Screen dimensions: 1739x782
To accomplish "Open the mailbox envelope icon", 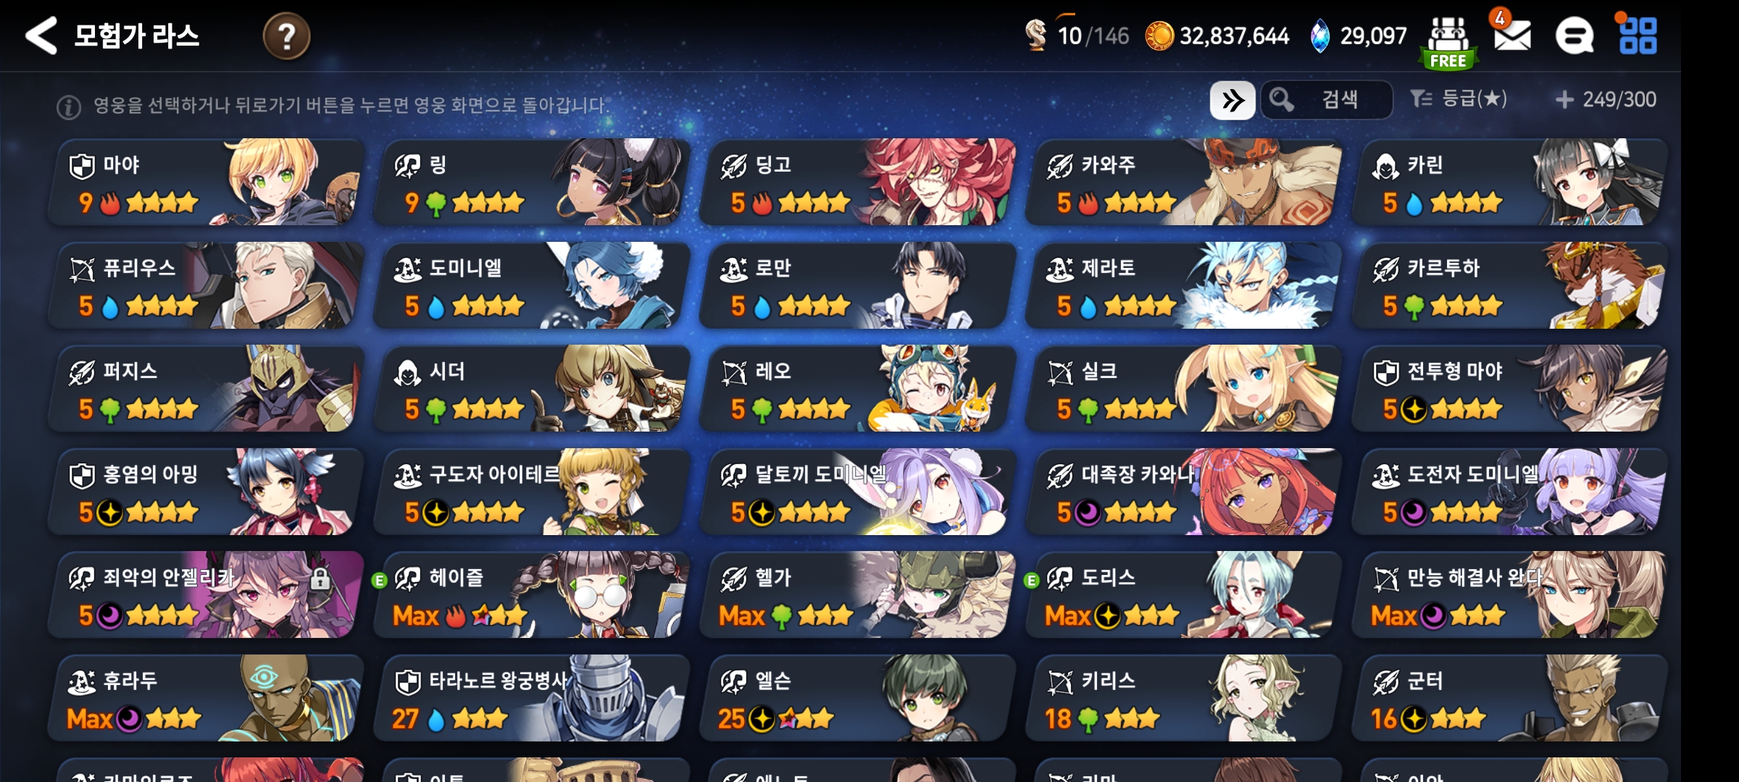I will tap(1511, 34).
